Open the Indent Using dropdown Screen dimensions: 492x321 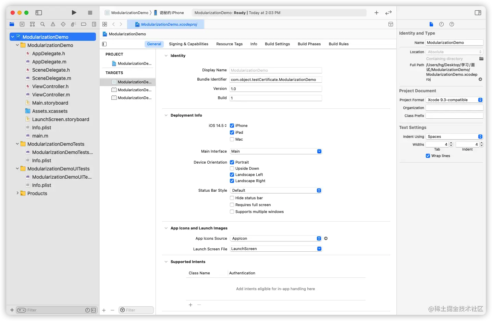click(x=454, y=136)
